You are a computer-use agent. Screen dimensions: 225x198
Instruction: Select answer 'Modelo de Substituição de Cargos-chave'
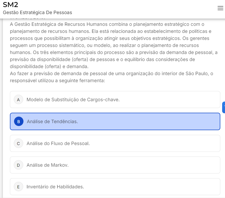click(73, 100)
